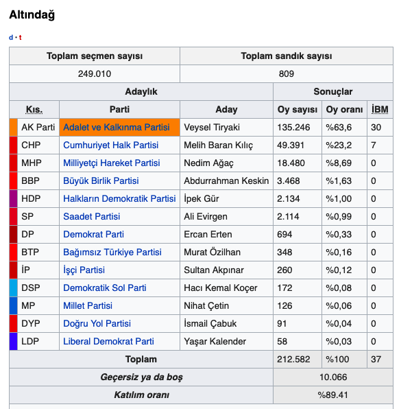Click the Kıs. column header
Image resolution: width=412 pixels, height=409 pixels.
34,110
